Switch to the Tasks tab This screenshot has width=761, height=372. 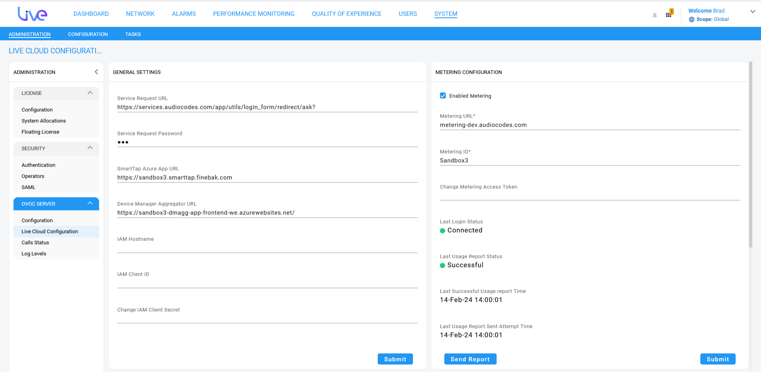coord(133,34)
